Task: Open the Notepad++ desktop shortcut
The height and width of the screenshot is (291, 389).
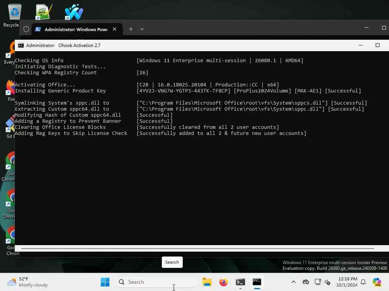Action: (44, 12)
